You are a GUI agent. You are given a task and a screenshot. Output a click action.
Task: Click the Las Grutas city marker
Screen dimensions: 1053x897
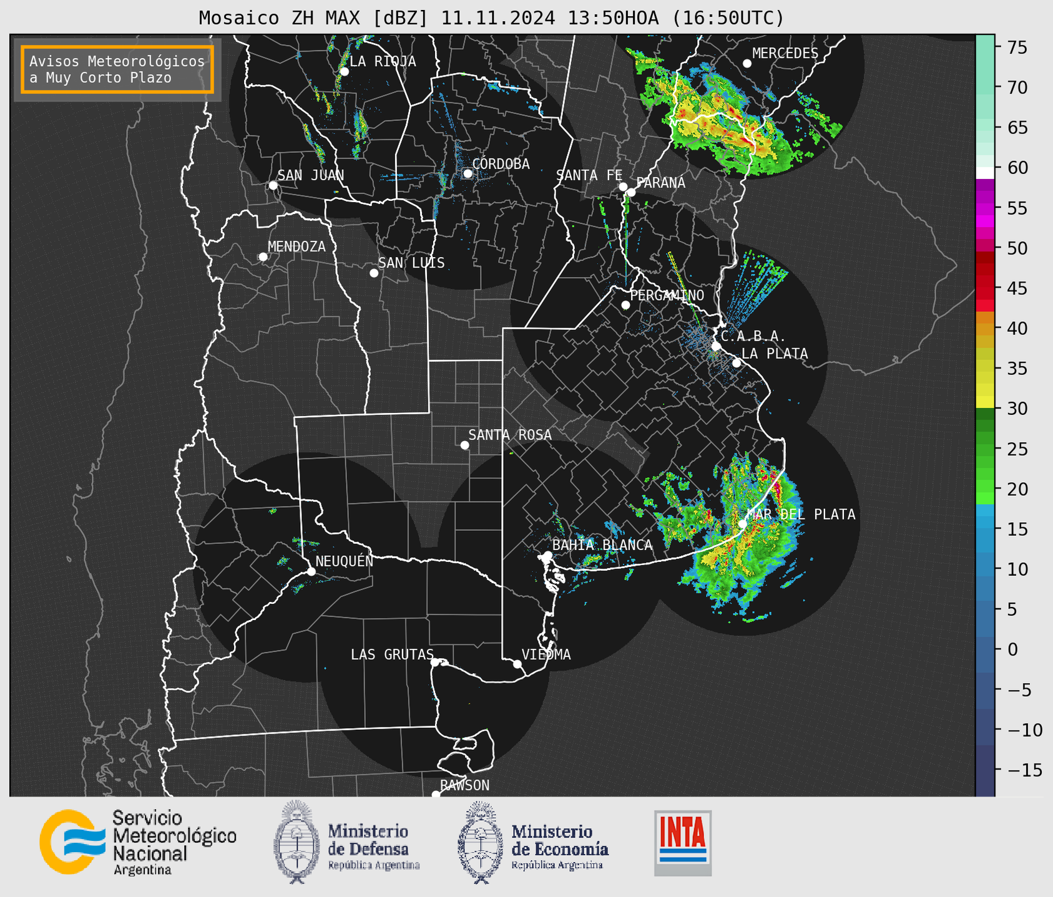pyautogui.click(x=435, y=662)
